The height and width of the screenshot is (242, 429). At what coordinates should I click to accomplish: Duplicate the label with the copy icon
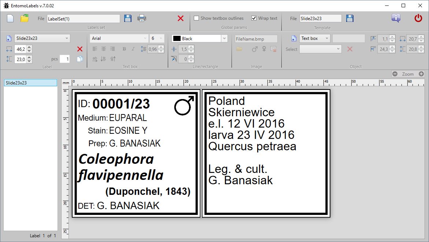tap(79, 59)
